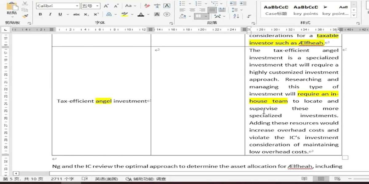
Task: Click the Increase Indent icon
Action: click(243, 3)
